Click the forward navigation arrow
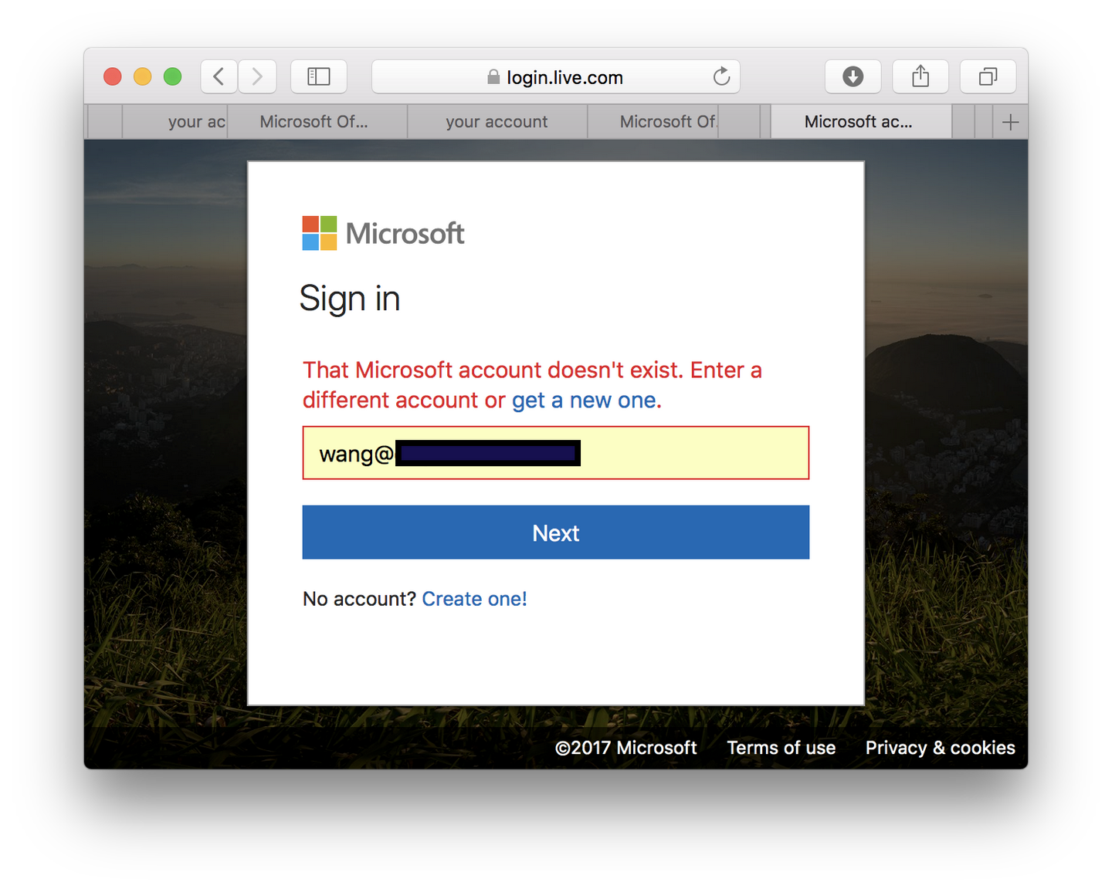Screen dimensions: 1112x889 [x=257, y=76]
